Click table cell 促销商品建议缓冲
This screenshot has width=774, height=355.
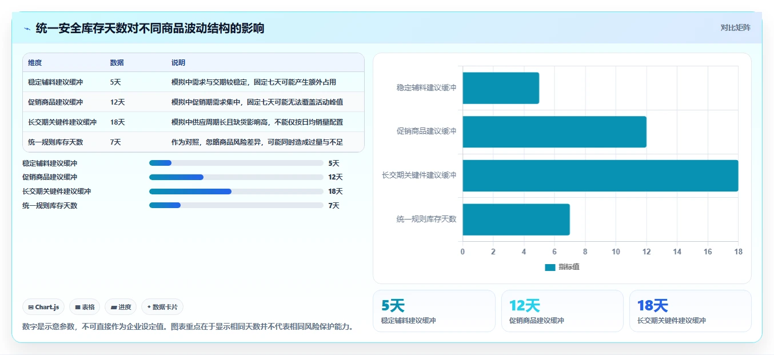pyautogui.click(x=55, y=102)
